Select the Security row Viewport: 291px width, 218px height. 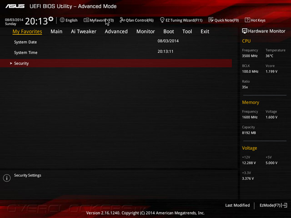click(116, 64)
